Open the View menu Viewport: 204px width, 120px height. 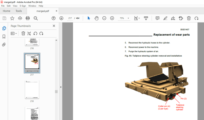[15, 6]
